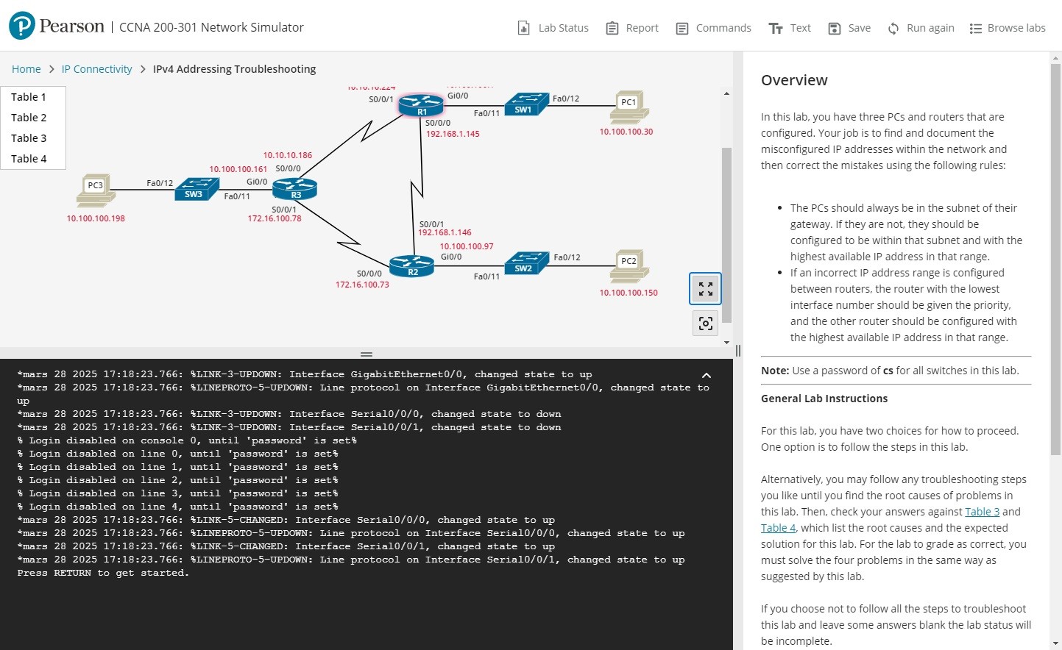The width and height of the screenshot is (1062, 650).
Task: Click the 10.100.100.161 address label
Action: 238,169
